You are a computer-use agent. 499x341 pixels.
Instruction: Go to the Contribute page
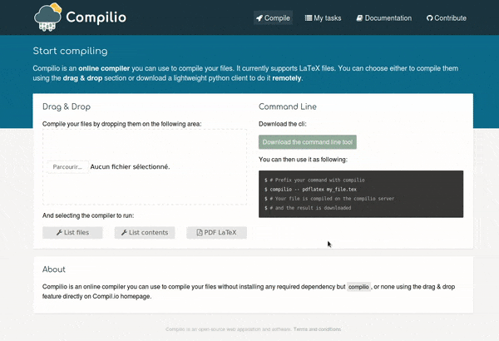(x=447, y=18)
